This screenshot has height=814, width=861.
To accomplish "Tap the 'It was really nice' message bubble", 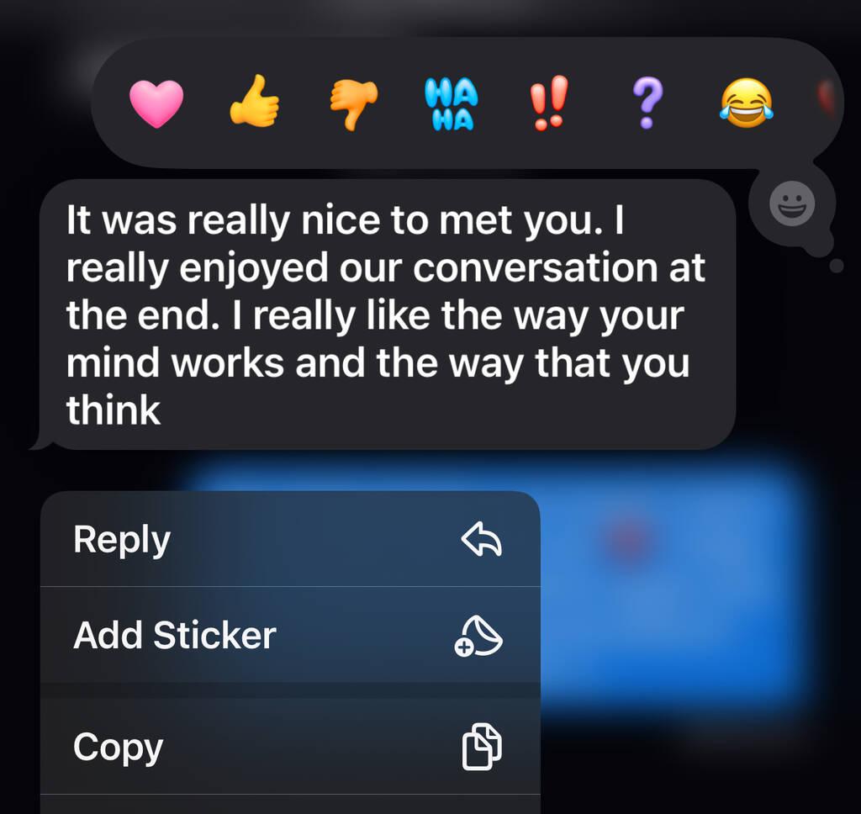I will (x=384, y=314).
